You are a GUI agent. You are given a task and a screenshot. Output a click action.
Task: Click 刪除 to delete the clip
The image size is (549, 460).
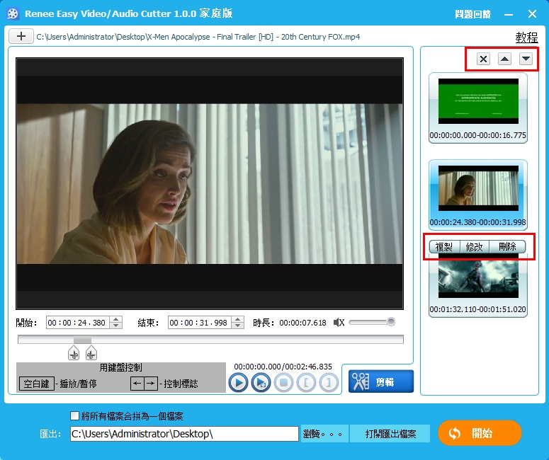tap(507, 246)
